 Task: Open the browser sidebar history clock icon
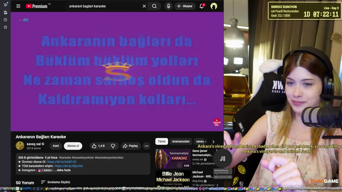click(x=5, y=20)
